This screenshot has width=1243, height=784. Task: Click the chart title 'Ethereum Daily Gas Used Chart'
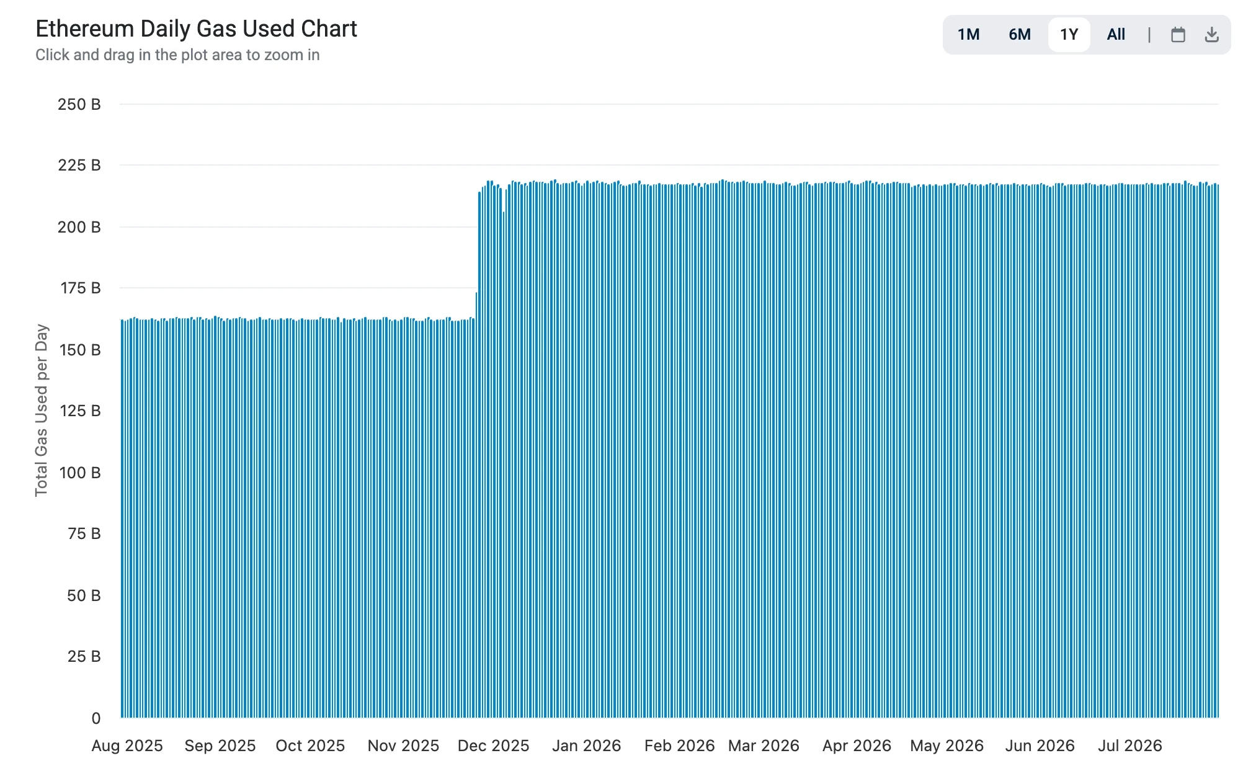(x=196, y=29)
